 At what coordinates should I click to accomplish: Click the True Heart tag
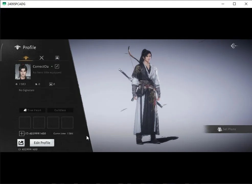pyautogui.click(x=32, y=110)
